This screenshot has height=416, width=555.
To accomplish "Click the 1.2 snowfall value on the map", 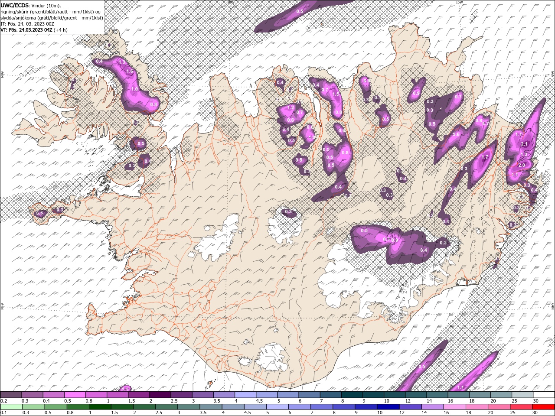I will pos(291,107).
